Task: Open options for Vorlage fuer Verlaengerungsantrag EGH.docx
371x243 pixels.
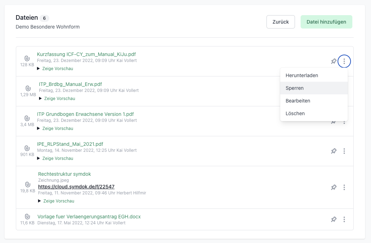Action: click(x=344, y=219)
